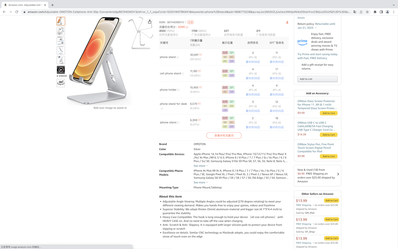Screen dimensions: 398x249
Task: Select the third product image thumbnail
Action: [x=61, y=40]
